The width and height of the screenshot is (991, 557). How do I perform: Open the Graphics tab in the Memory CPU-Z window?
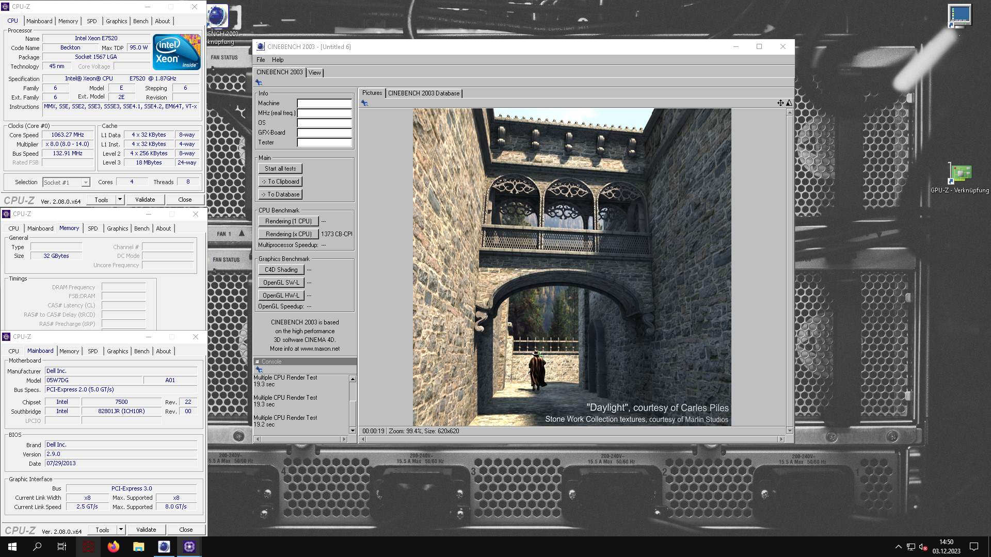click(x=118, y=228)
